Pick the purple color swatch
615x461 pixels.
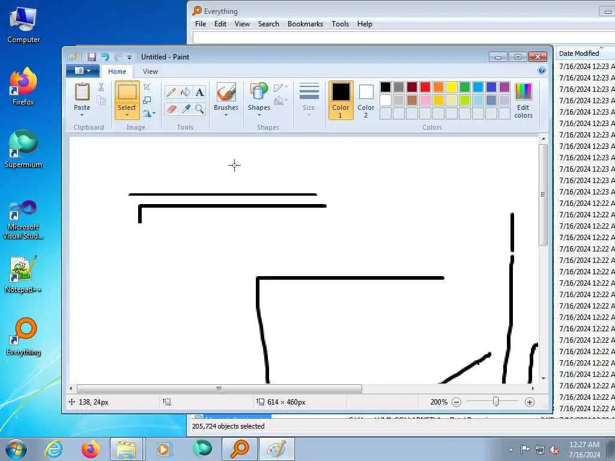(504, 87)
